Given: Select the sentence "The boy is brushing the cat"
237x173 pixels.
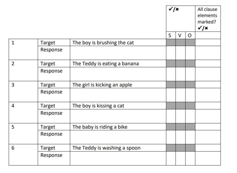Looking at the screenshot, I should pos(103,43).
